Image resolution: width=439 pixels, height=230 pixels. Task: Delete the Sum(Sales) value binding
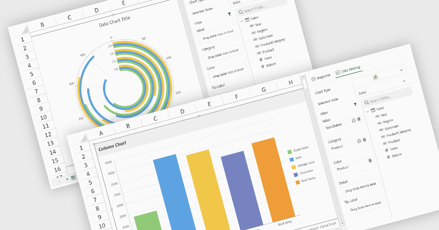(x=359, y=119)
